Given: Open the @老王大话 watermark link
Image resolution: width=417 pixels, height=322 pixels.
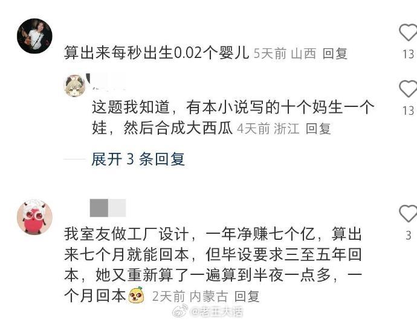Looking at the screenshot, I should pos(216,312).
